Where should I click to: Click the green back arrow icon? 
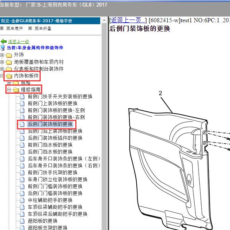(x=4, y=41)
